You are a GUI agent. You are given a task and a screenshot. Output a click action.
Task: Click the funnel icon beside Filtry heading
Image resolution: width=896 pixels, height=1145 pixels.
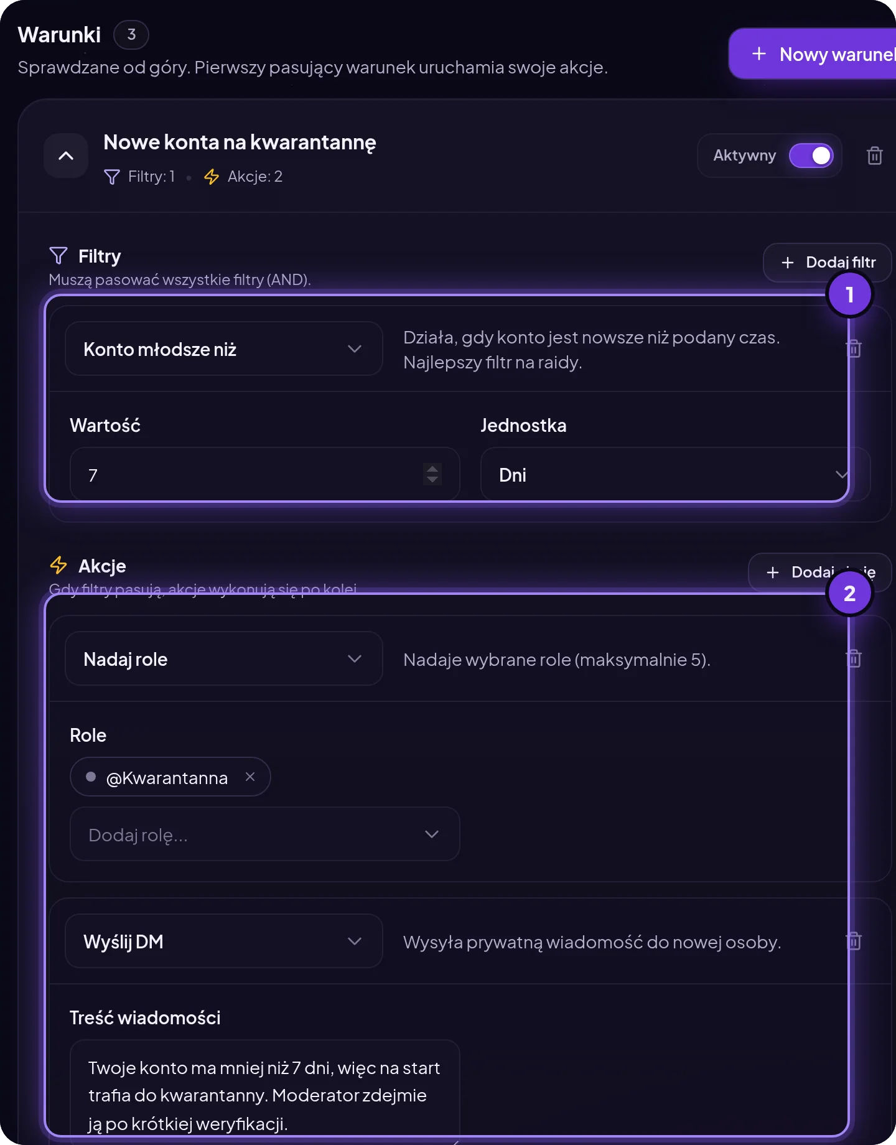click(58, 256)
